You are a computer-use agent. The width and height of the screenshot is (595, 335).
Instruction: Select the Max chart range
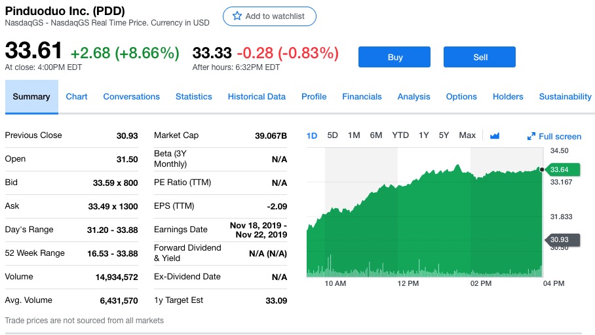(467, 135)
